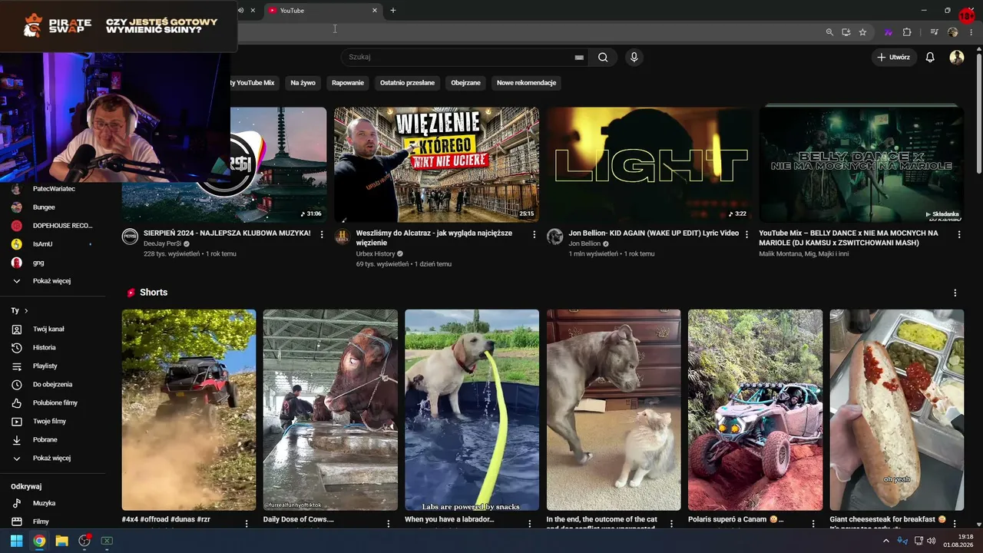The width and height of the screenshot is (983, 553).
Task: Play the Jon Bellion LIGHT video thumbnail
Action: [649, 164]
